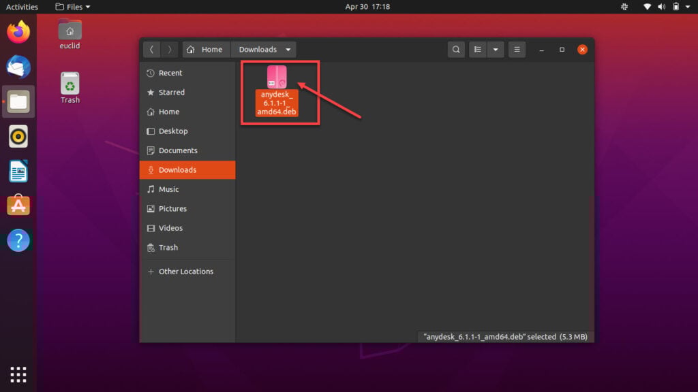Open view options dropdown arrow
Viewport: 698px width, 392px height.
click(496, 49)
